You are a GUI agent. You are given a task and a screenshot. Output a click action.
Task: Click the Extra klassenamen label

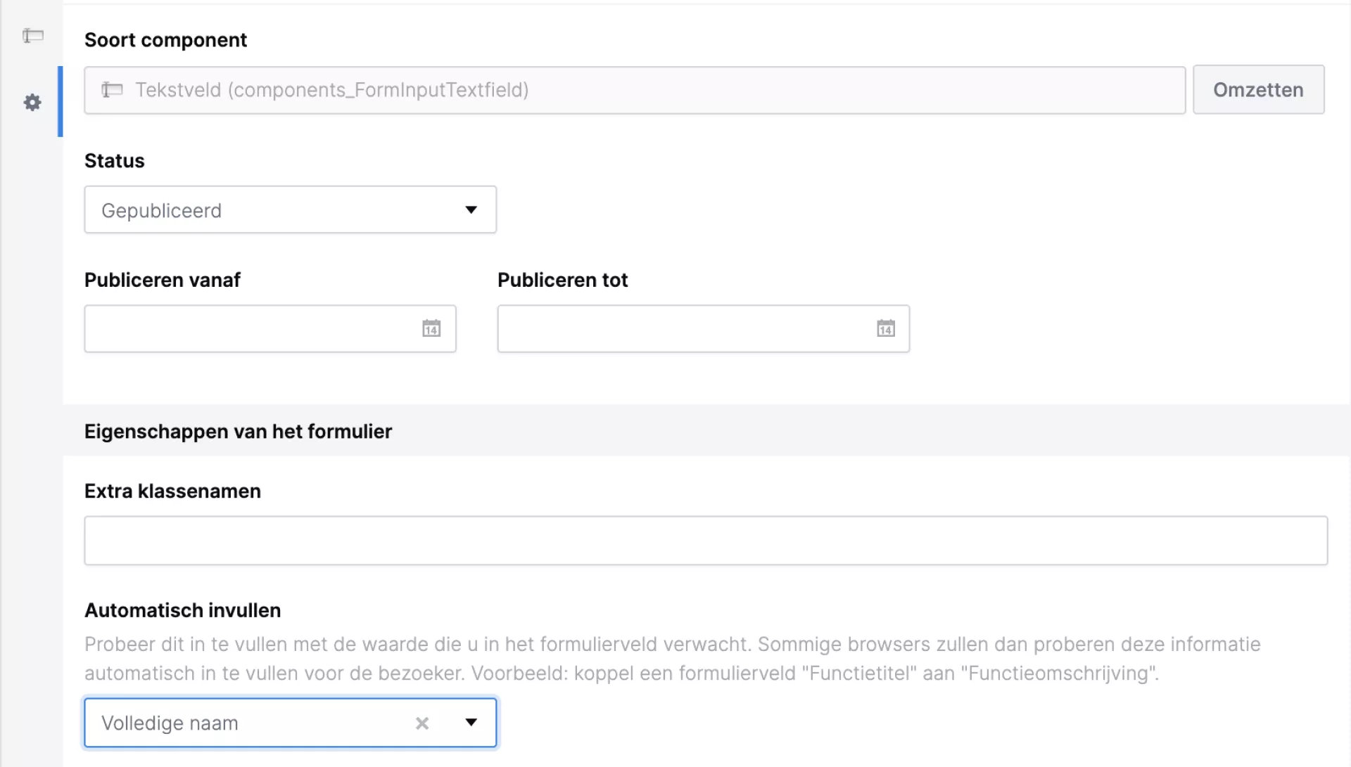pyautogui.click(x=172, y=491)
